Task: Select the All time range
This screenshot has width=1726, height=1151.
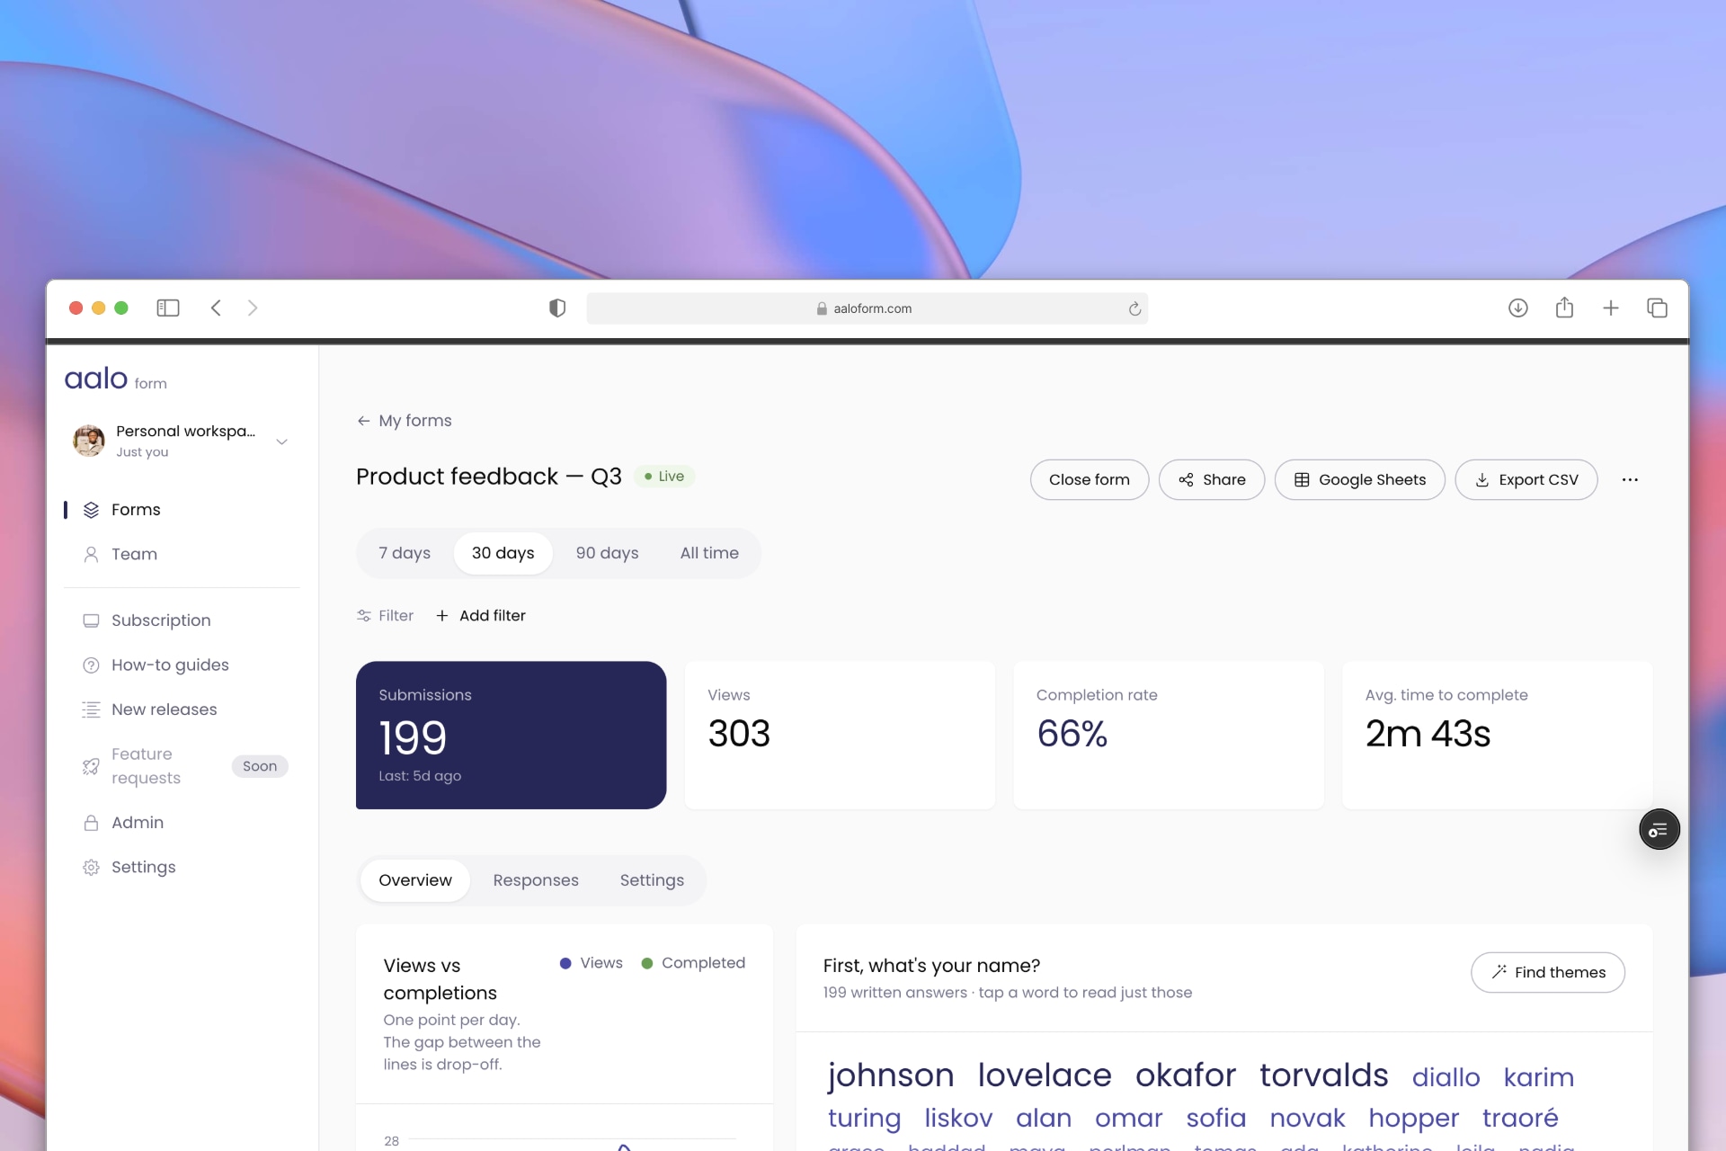Action: click(709, 553)
